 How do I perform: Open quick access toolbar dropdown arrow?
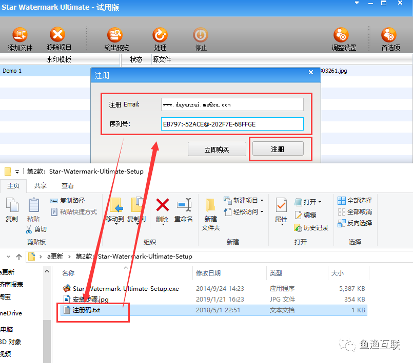[17, 172]
